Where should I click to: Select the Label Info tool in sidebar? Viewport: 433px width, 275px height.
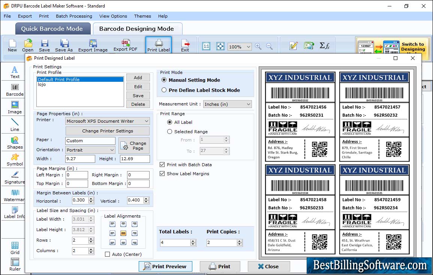[x=15, y=212]
